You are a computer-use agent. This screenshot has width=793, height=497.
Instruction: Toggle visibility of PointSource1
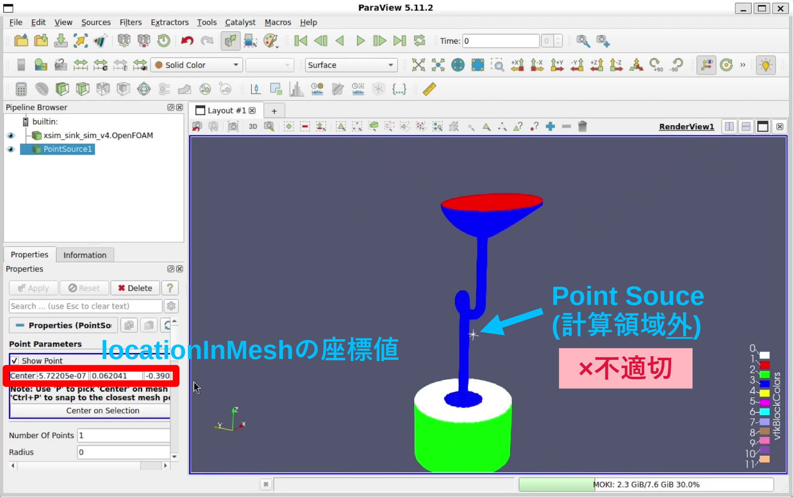coord(11,149)
